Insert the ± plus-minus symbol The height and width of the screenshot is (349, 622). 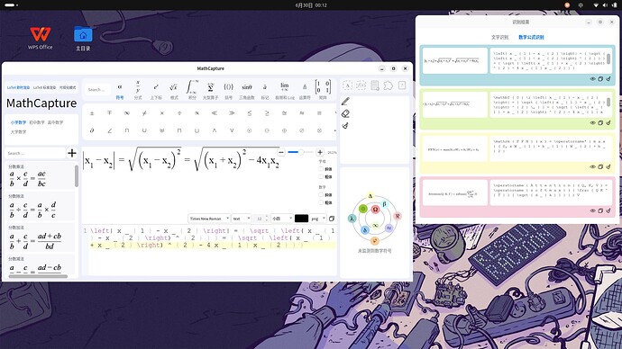92,113
